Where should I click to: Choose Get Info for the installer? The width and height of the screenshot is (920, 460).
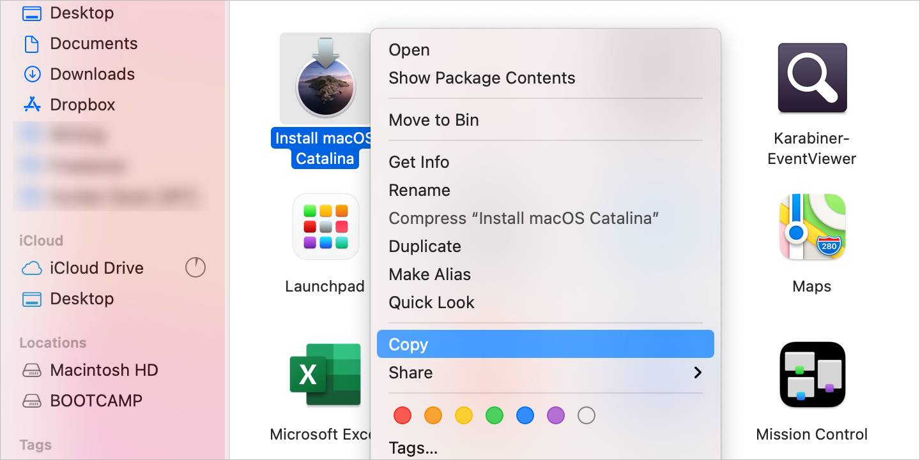pos(419,162)
